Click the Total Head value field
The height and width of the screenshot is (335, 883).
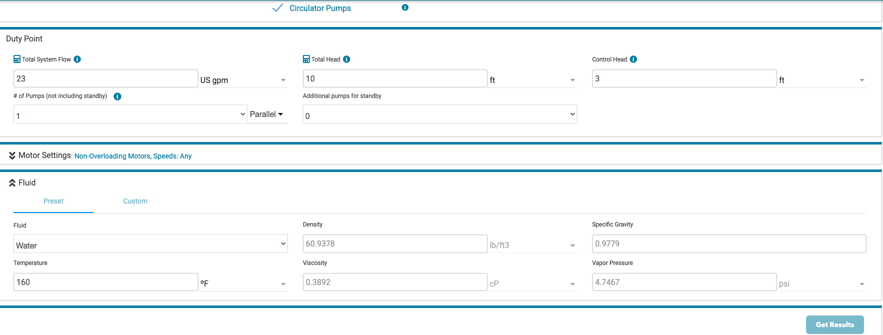[395, 79]
